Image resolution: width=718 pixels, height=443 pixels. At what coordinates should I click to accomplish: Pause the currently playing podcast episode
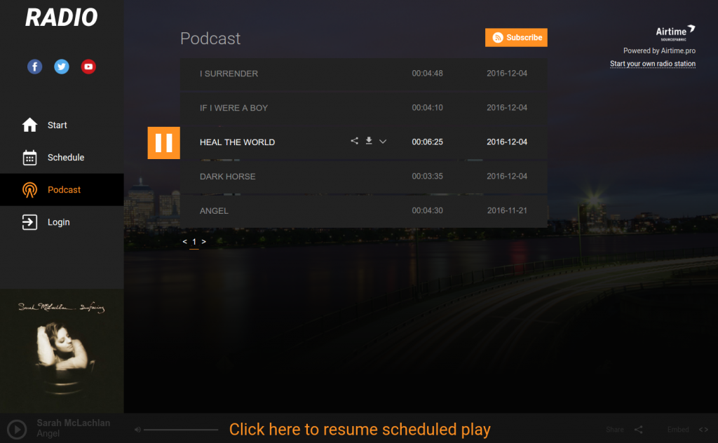163,142
